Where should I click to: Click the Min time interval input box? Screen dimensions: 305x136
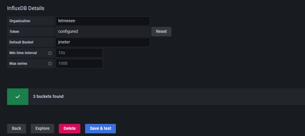pyautogui.click(x=79, y=53)
